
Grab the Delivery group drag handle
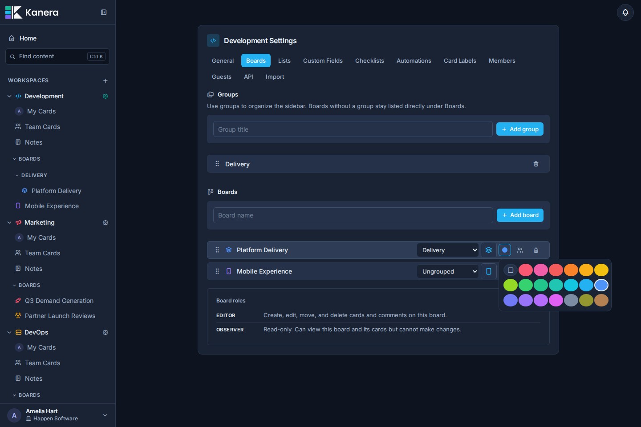pos(217,164)
